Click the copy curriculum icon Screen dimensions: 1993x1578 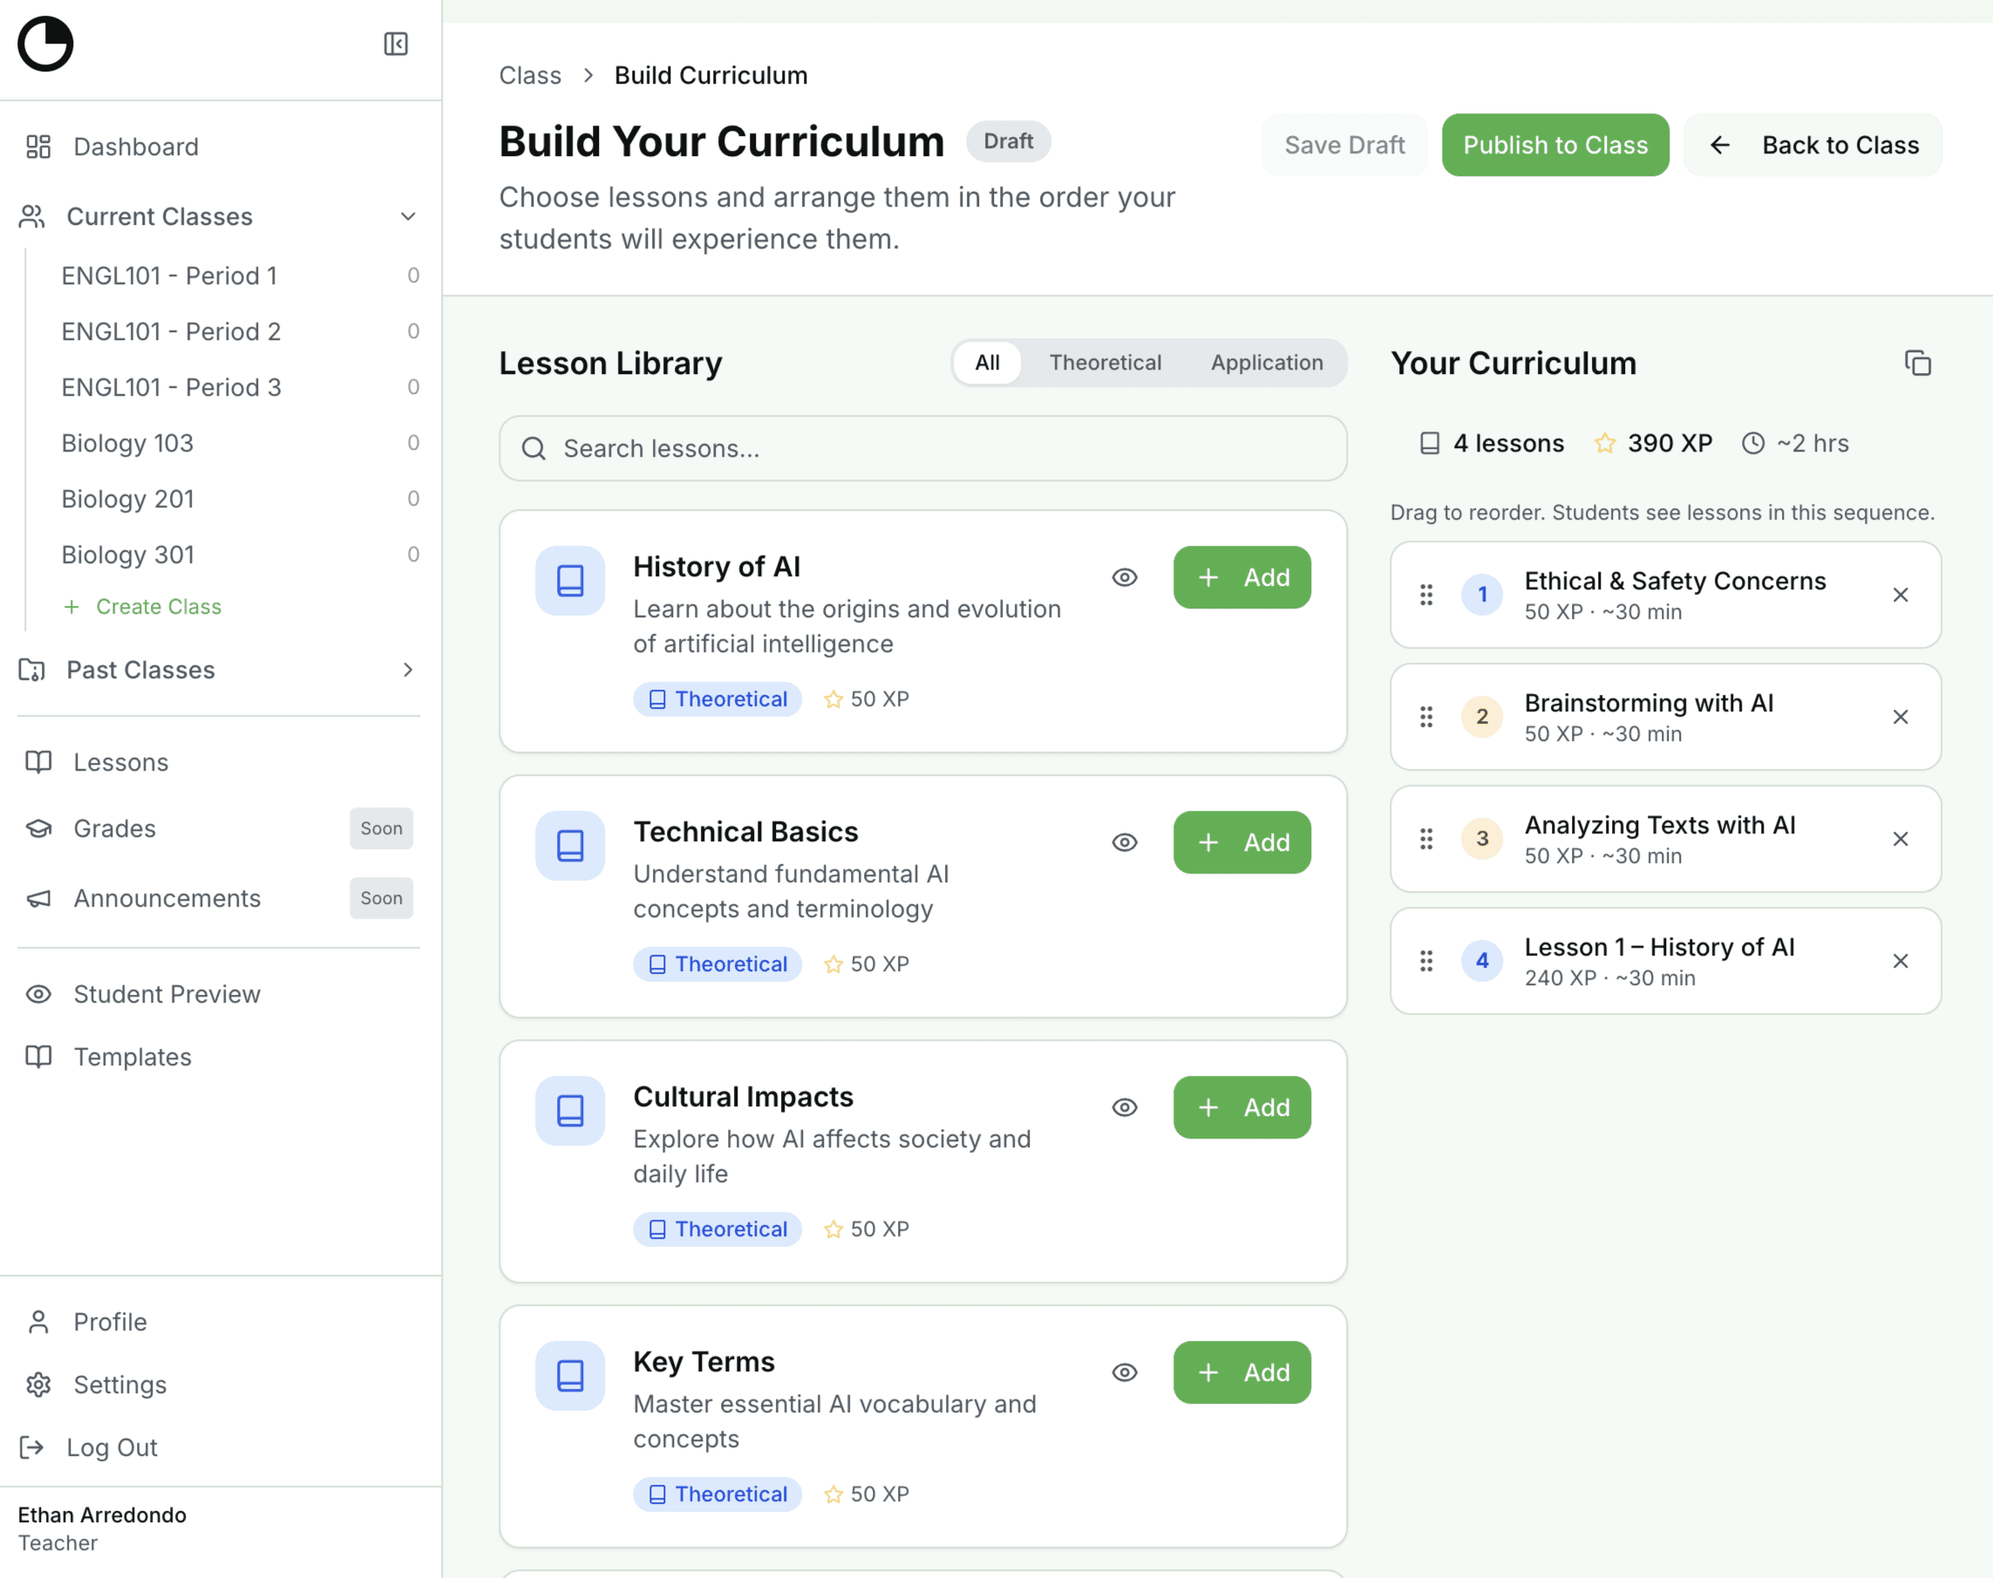tap(1917, 363)
